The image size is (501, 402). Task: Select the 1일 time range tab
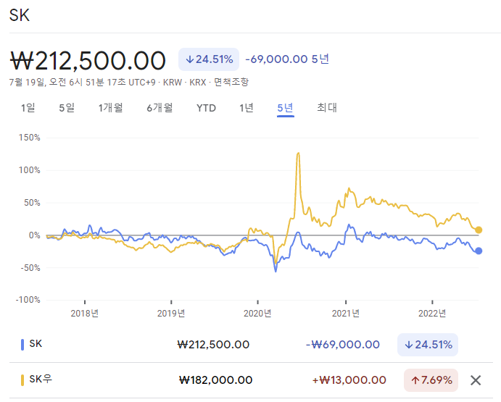[28, 108]
